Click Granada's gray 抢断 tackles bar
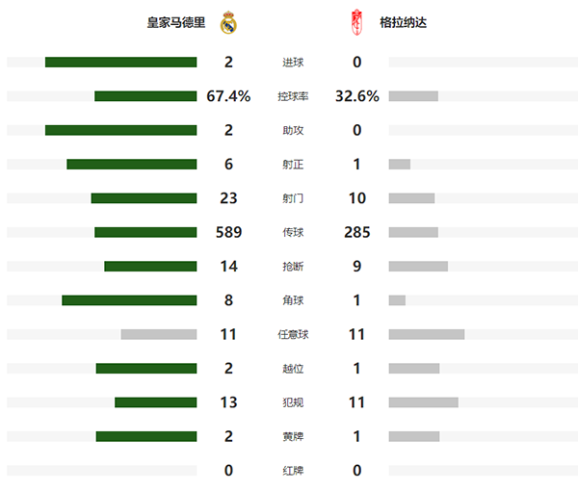Image resolution: width=578 pixels, height=491 pixels. (418, 267)
